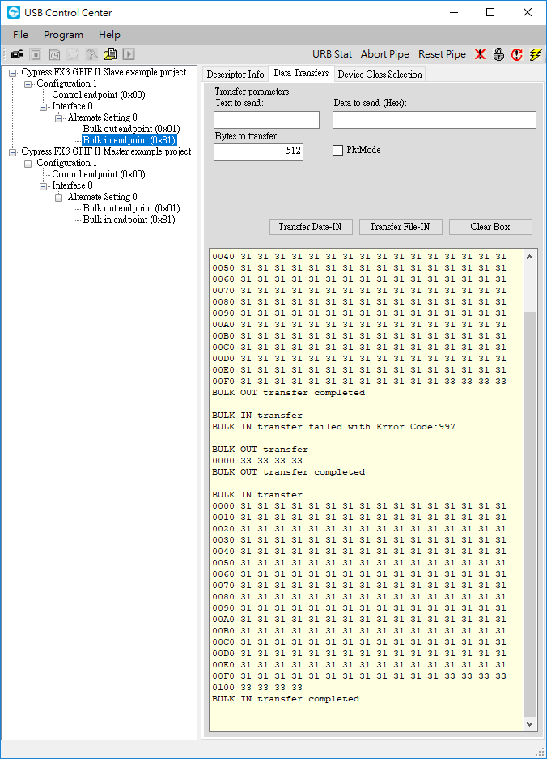Click the greyed open folder toolbar icon
The image size is (547, 759).
[73, 54]
